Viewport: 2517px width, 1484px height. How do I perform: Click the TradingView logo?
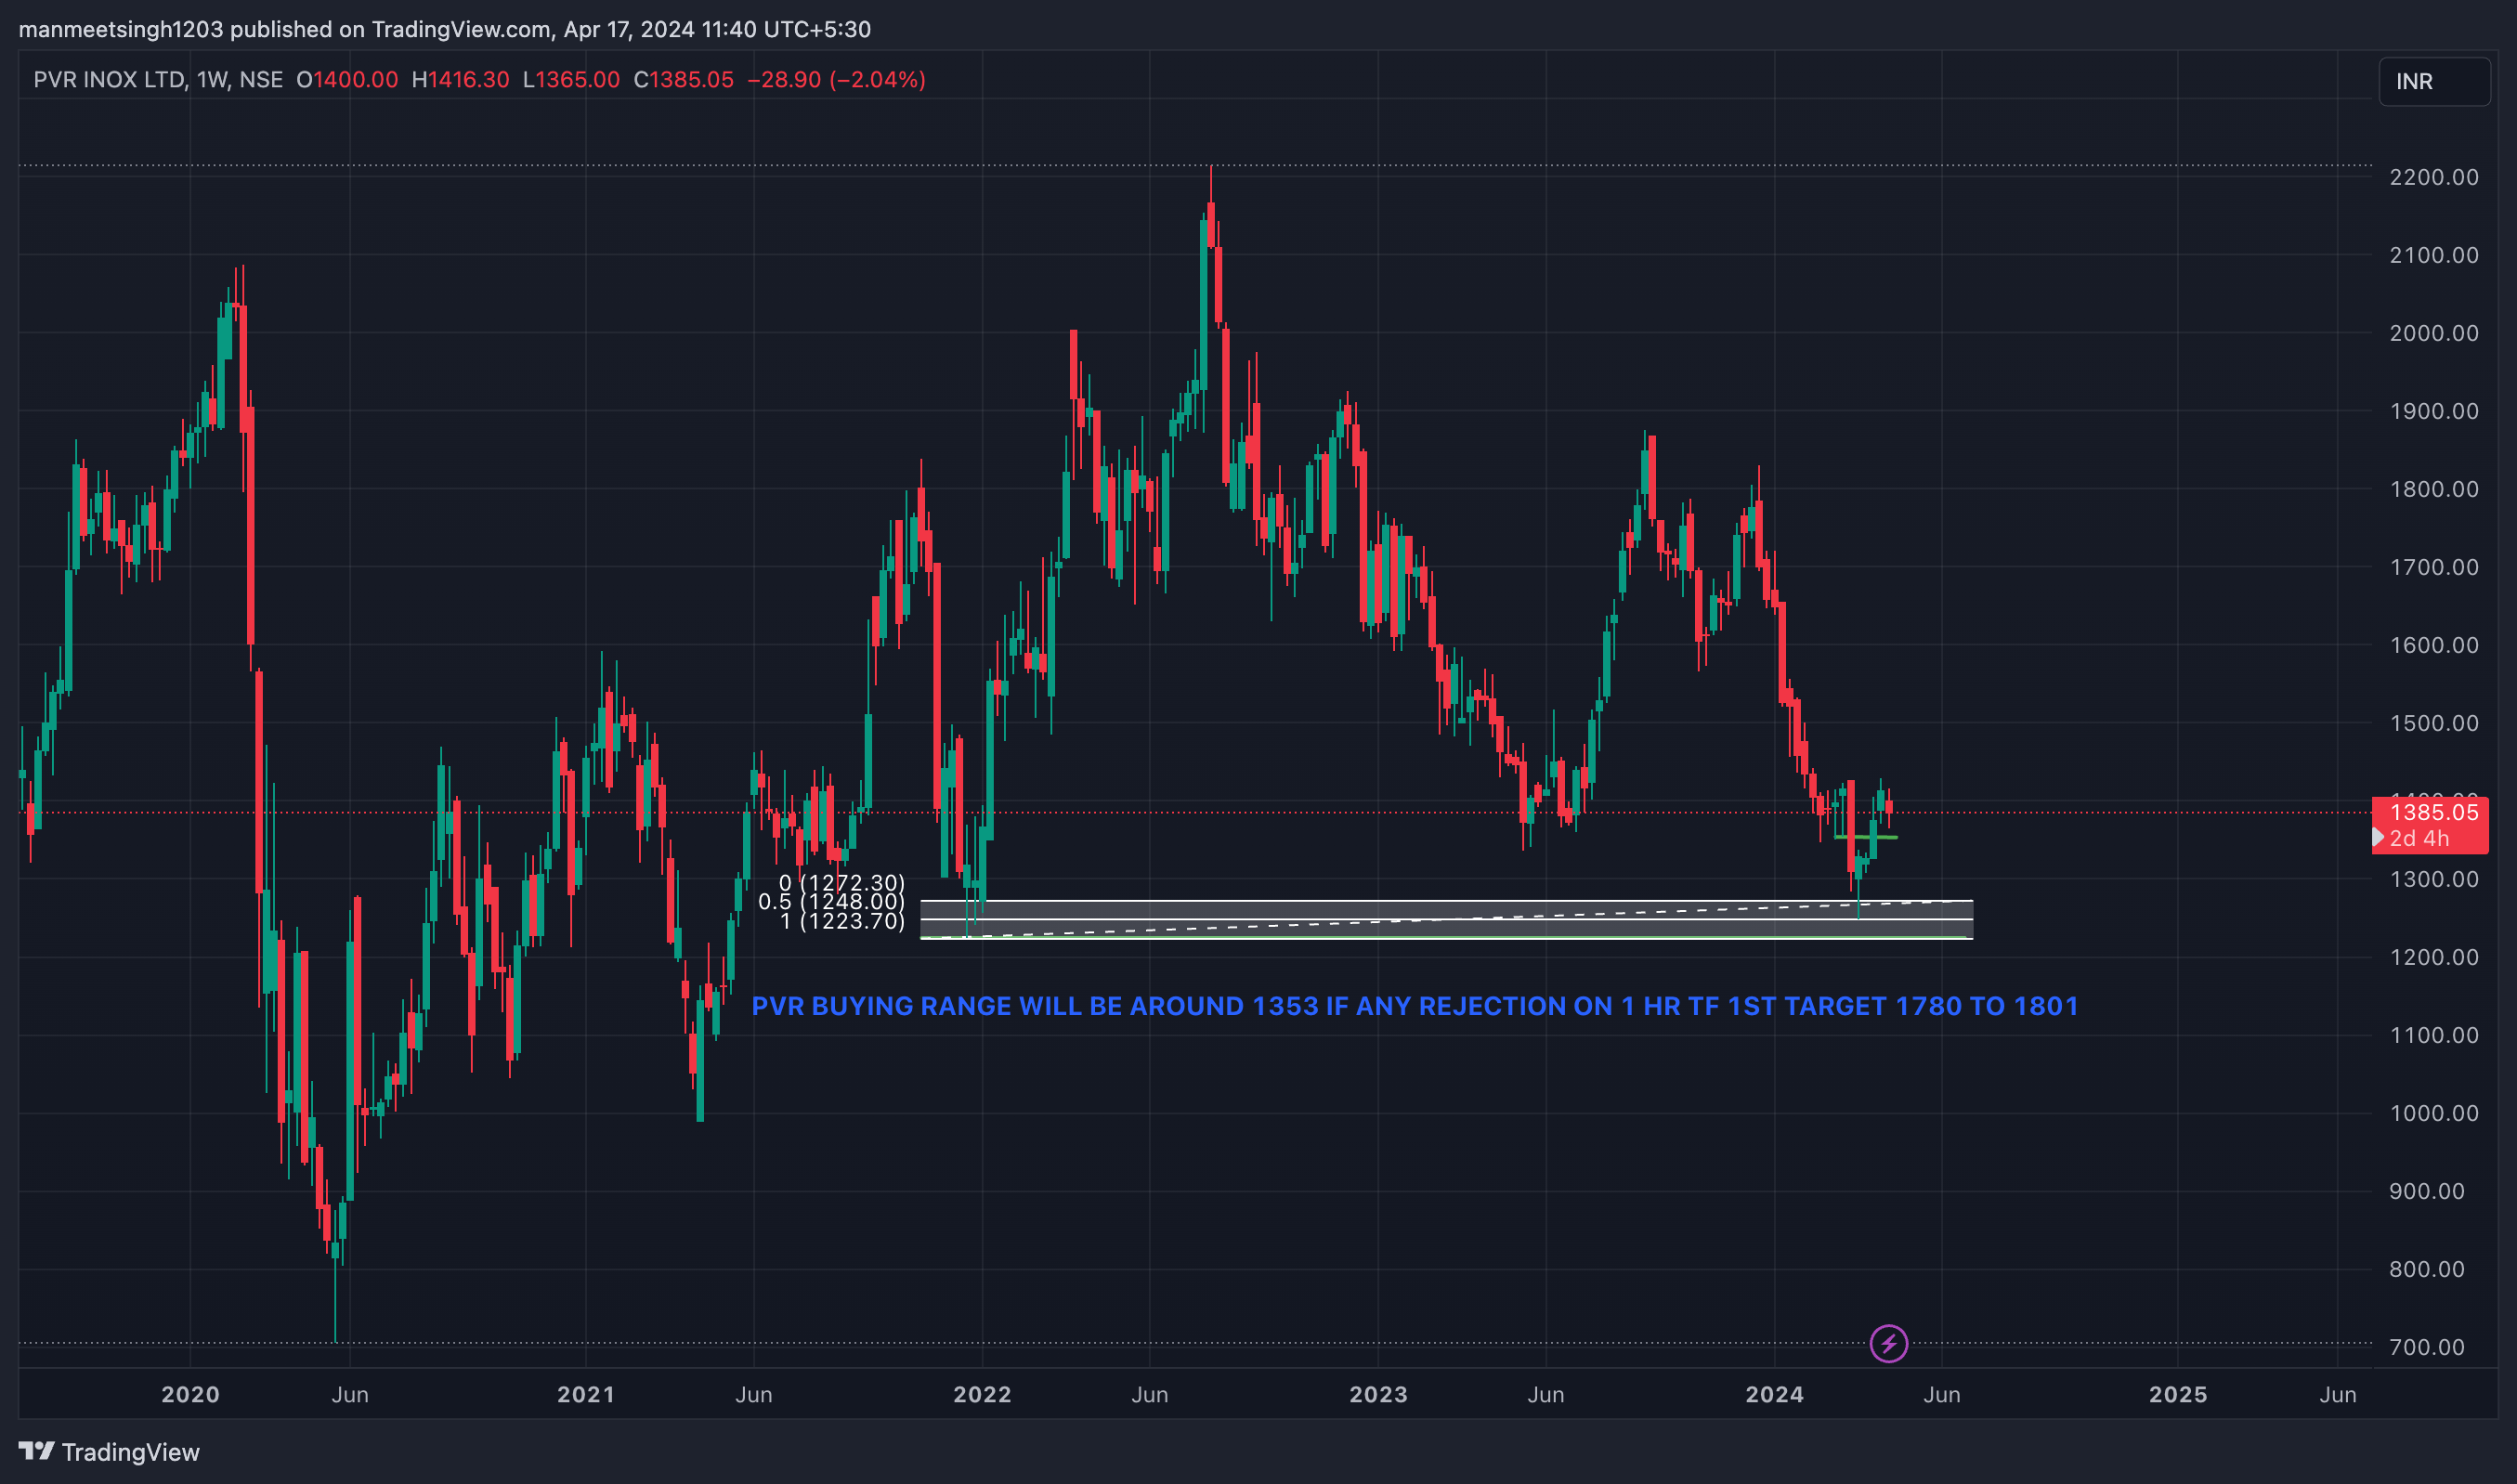pyautogui.click(x=109, y=1451)
